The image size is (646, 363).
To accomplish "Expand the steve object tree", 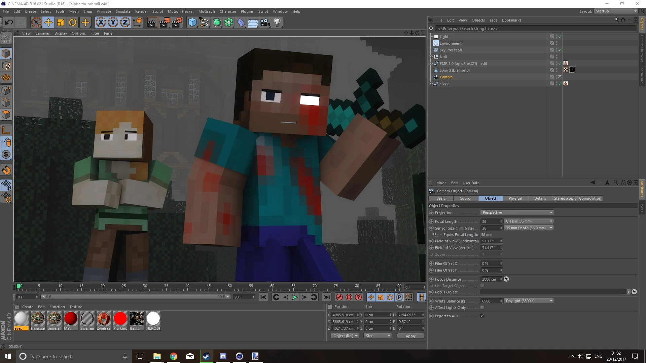I will (x=430, y=84).
